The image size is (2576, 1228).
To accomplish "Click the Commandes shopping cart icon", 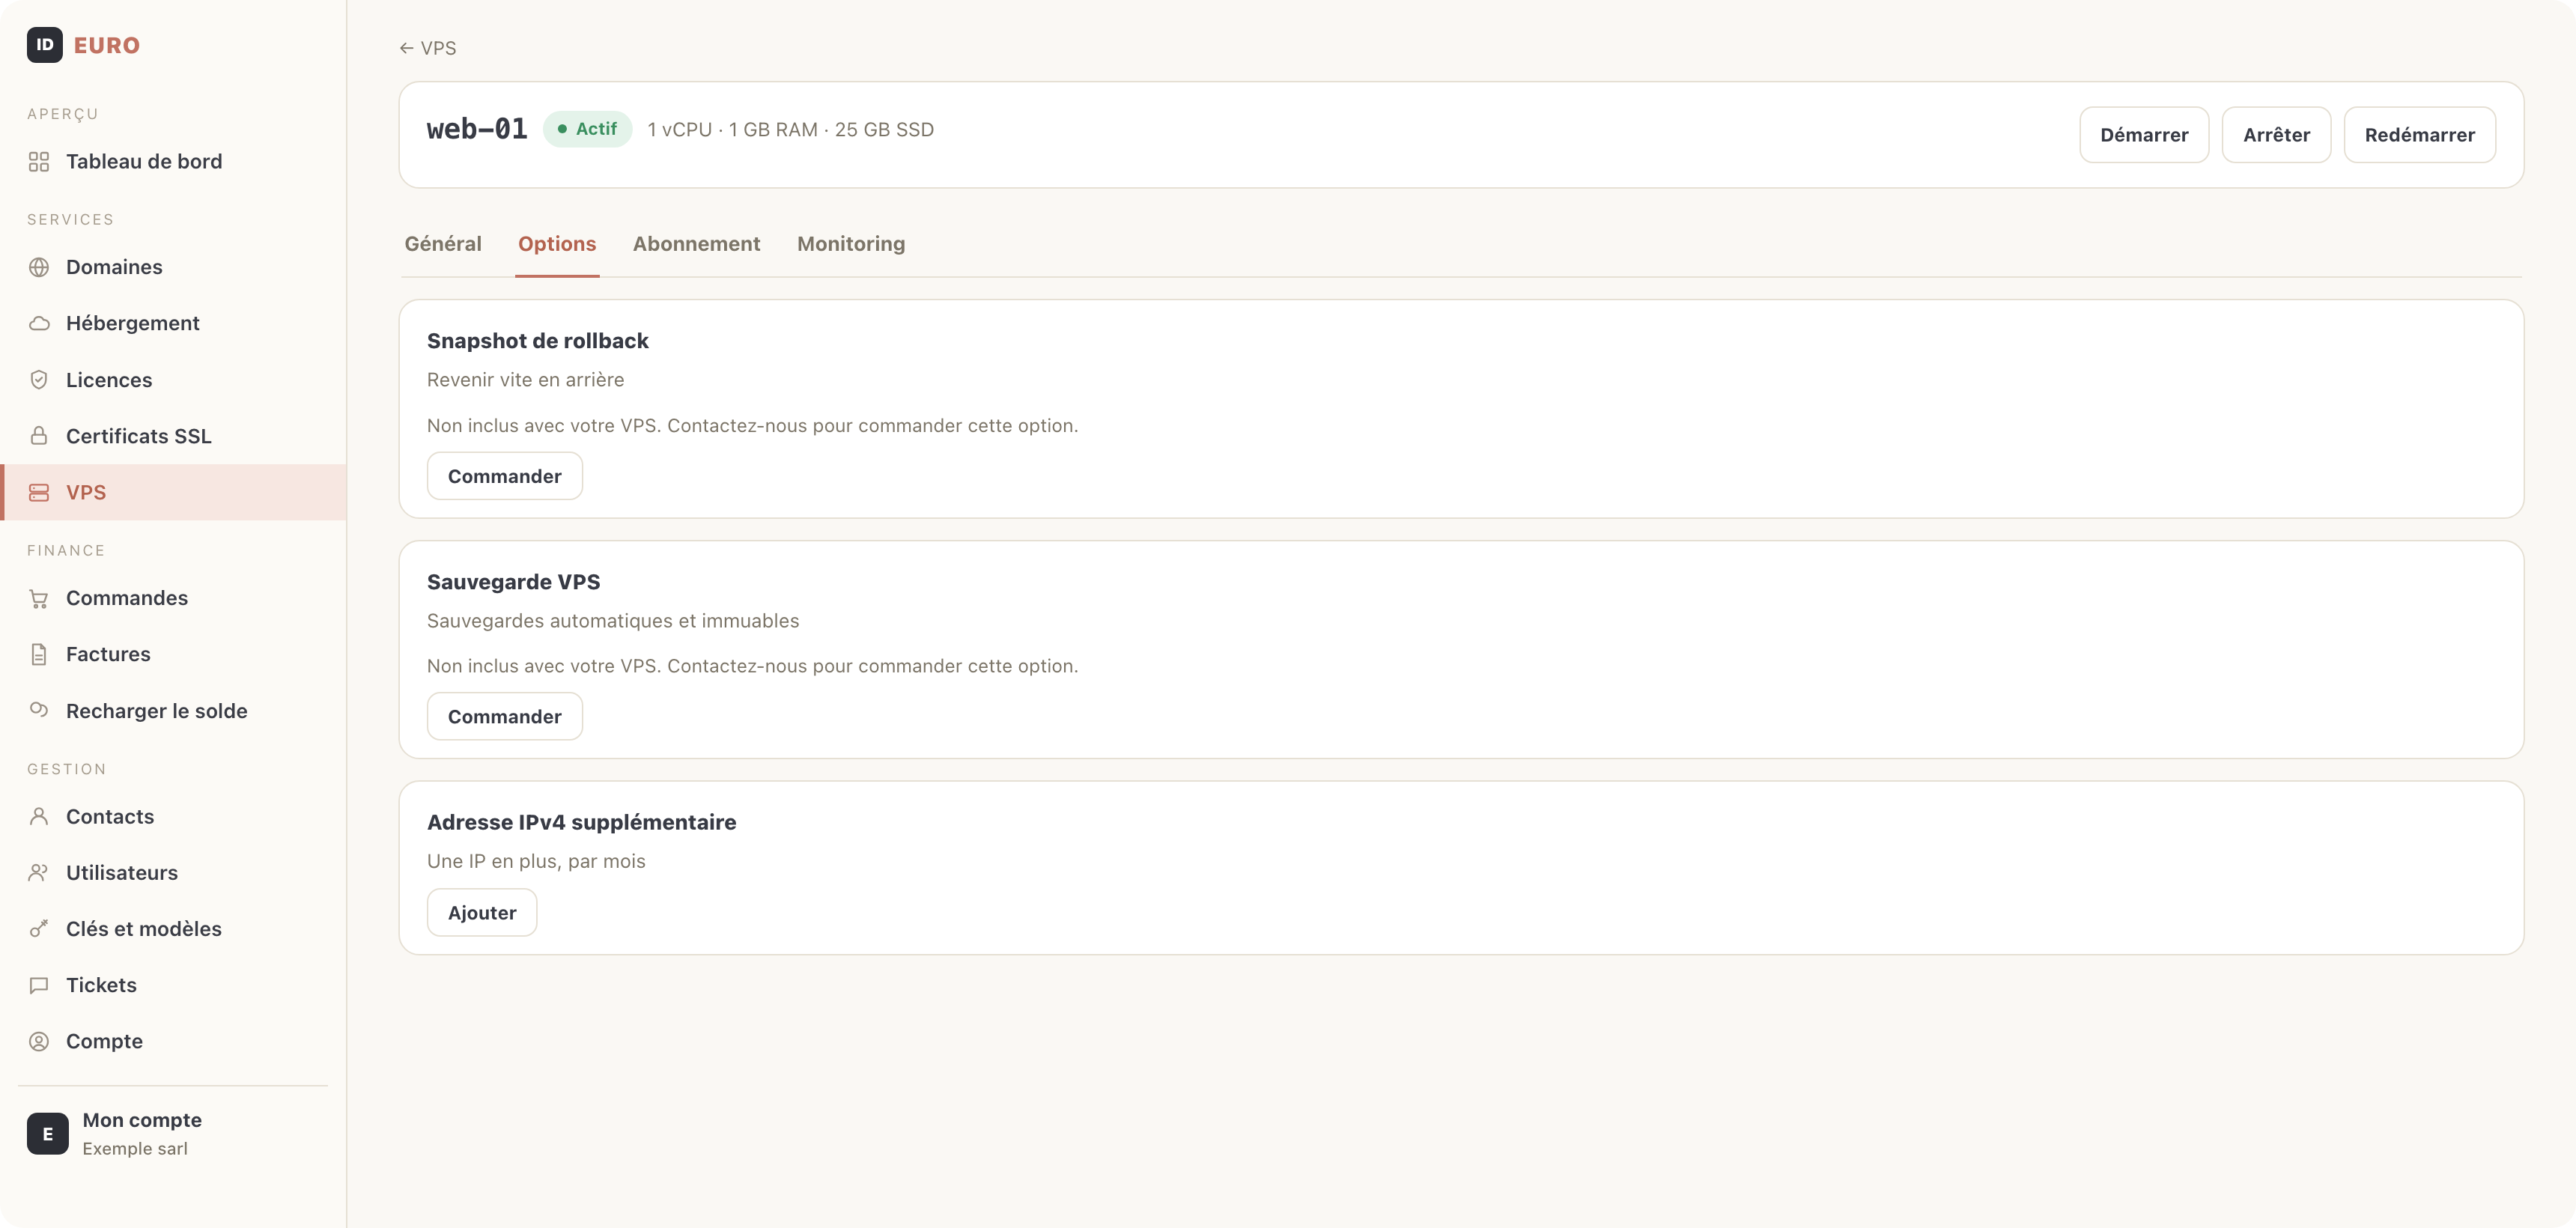I will tap(39, 598).
